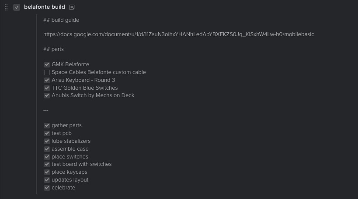Uncheck the celebrate step

[47, 188]
